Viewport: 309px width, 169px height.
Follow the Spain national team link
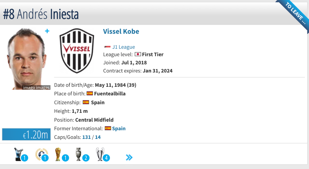[x=119, y=128]
